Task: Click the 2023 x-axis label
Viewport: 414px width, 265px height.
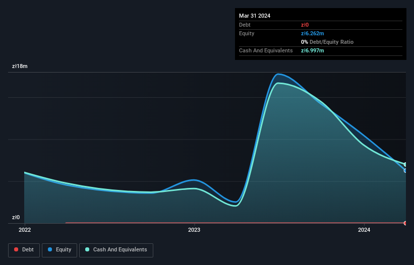Action: tap(194, 230)
